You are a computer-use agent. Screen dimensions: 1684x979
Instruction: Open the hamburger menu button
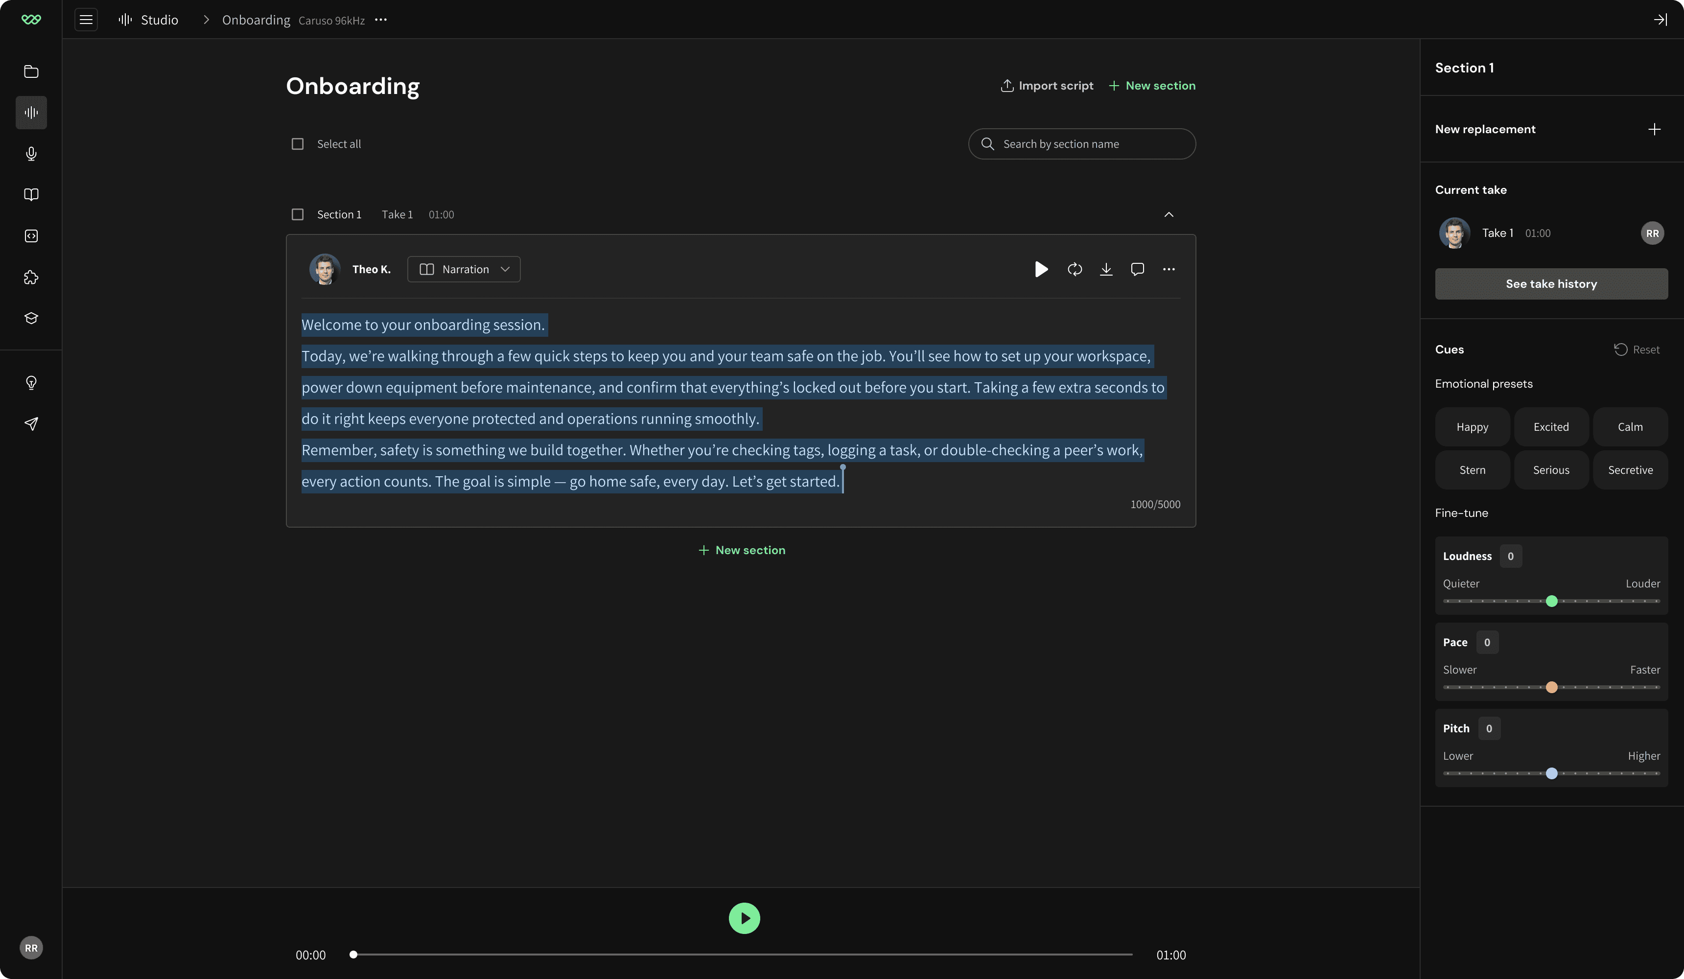point(86,20)
